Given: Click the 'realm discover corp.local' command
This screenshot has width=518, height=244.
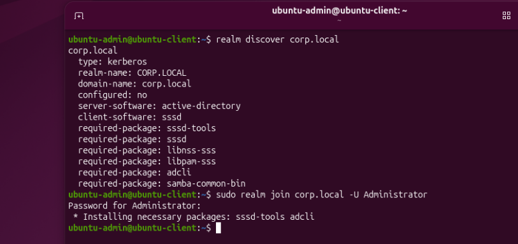Looking at the screenshot, I should (x=278, y=39).
